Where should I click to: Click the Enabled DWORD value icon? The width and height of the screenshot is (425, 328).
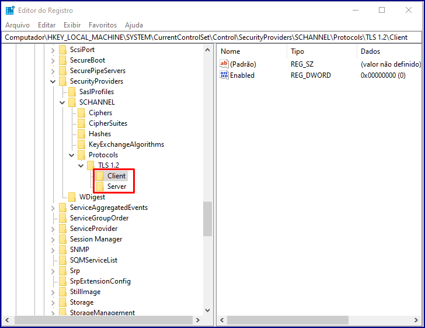(224, 75)
